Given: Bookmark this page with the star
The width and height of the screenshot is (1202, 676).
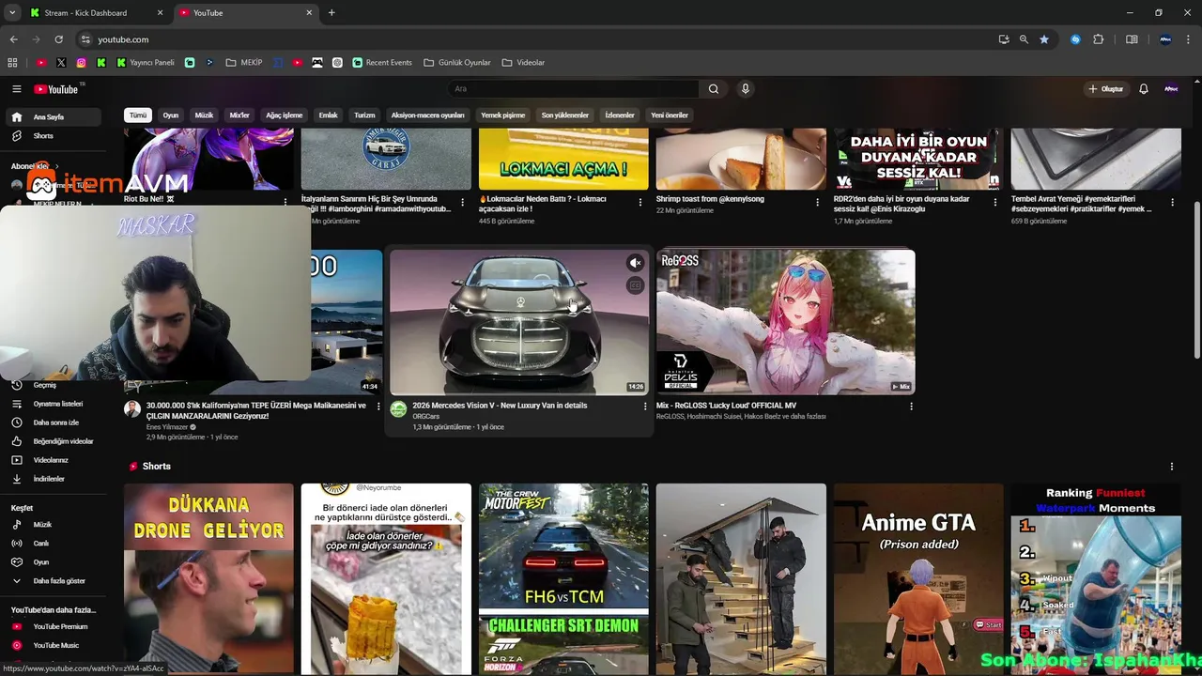Looking at the screenshot, I should point(1044,39).
